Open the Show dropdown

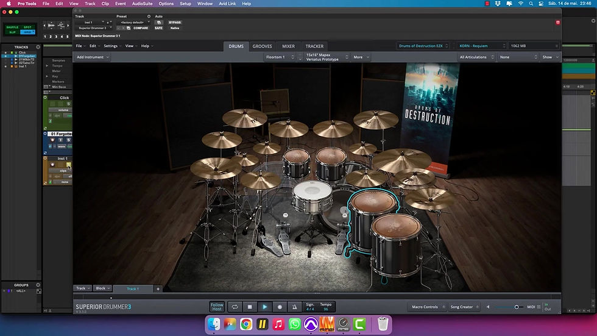pyautogui.click(x=550, y=57)
